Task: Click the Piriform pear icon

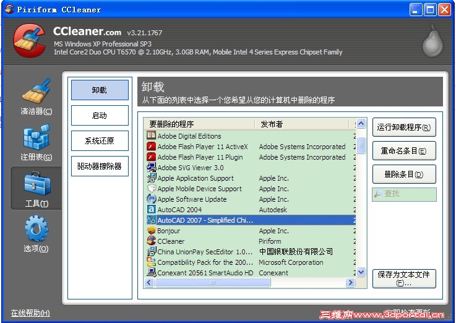Action: (x=432, y=42)
